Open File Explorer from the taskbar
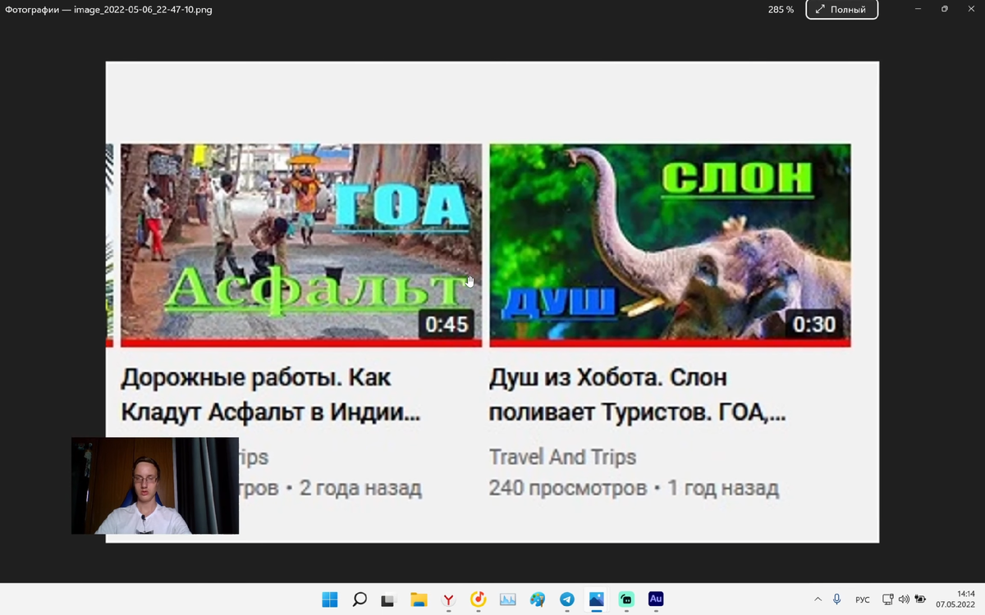The image size is (985, 615). click(419, 599)
